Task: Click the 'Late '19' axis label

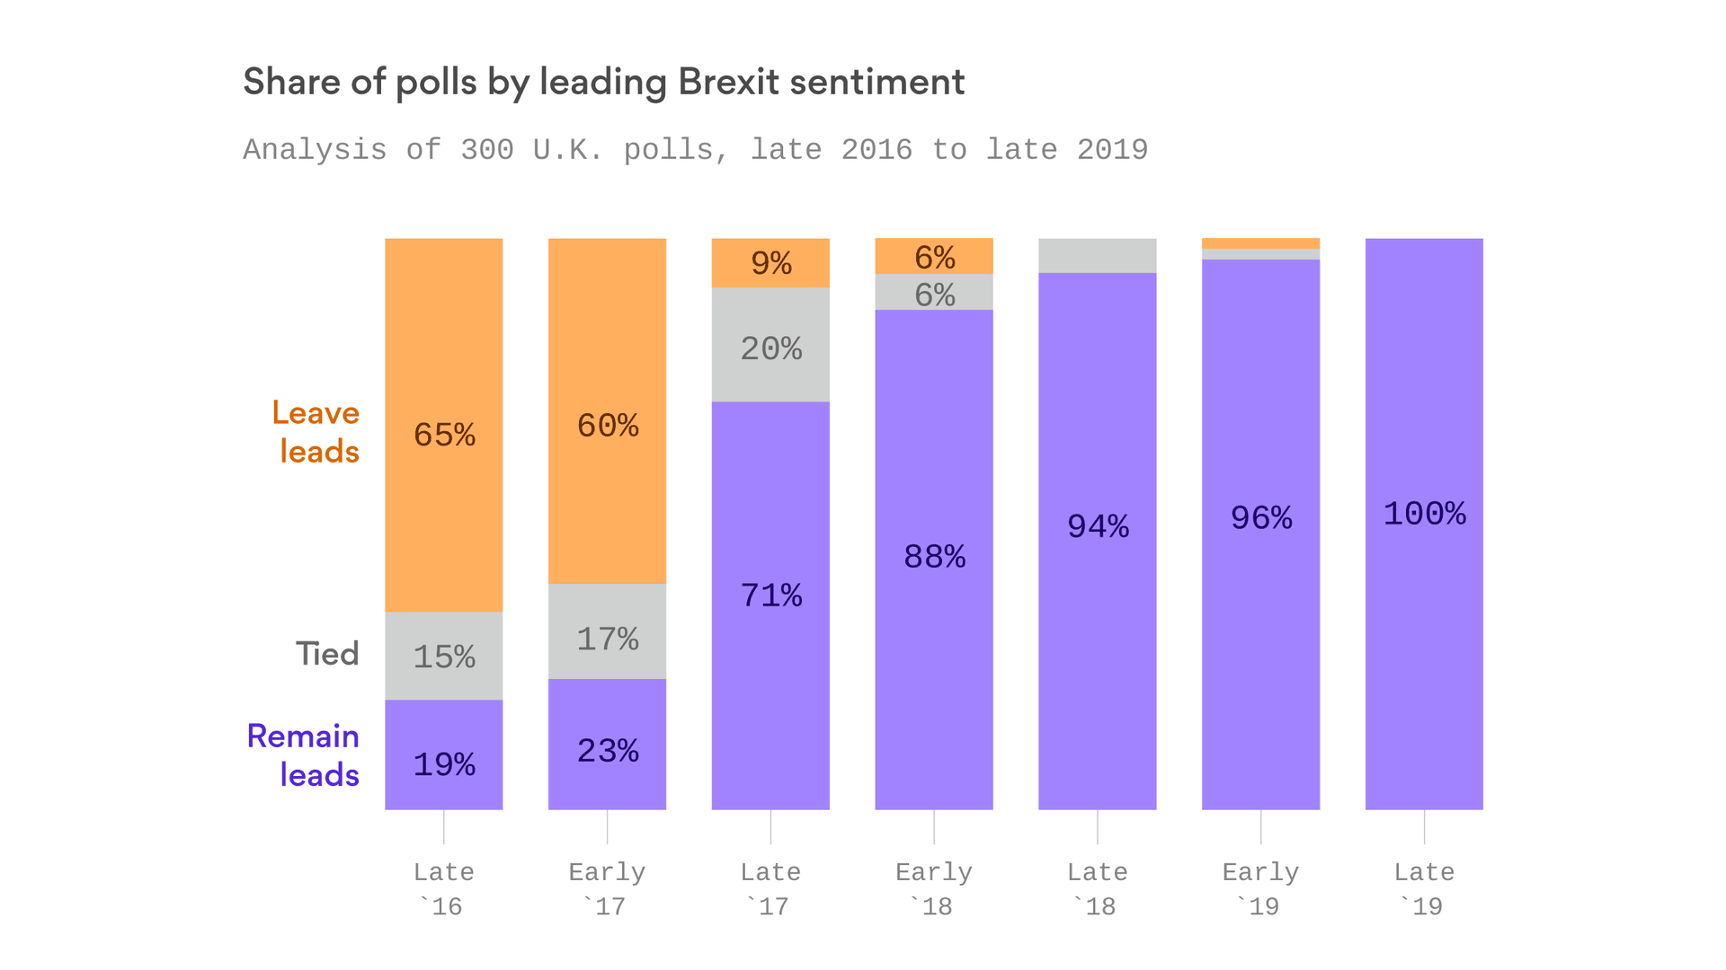Action: click(1424, 888)
